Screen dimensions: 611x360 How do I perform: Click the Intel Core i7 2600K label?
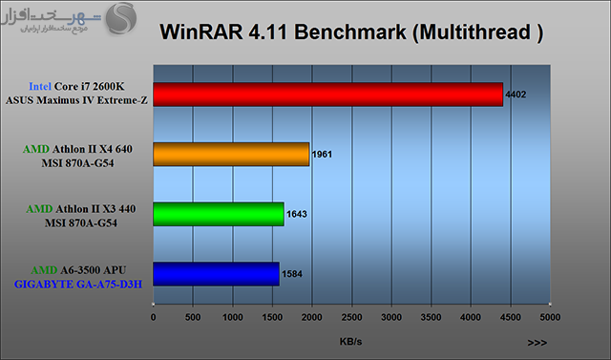[x=76, y=86]
